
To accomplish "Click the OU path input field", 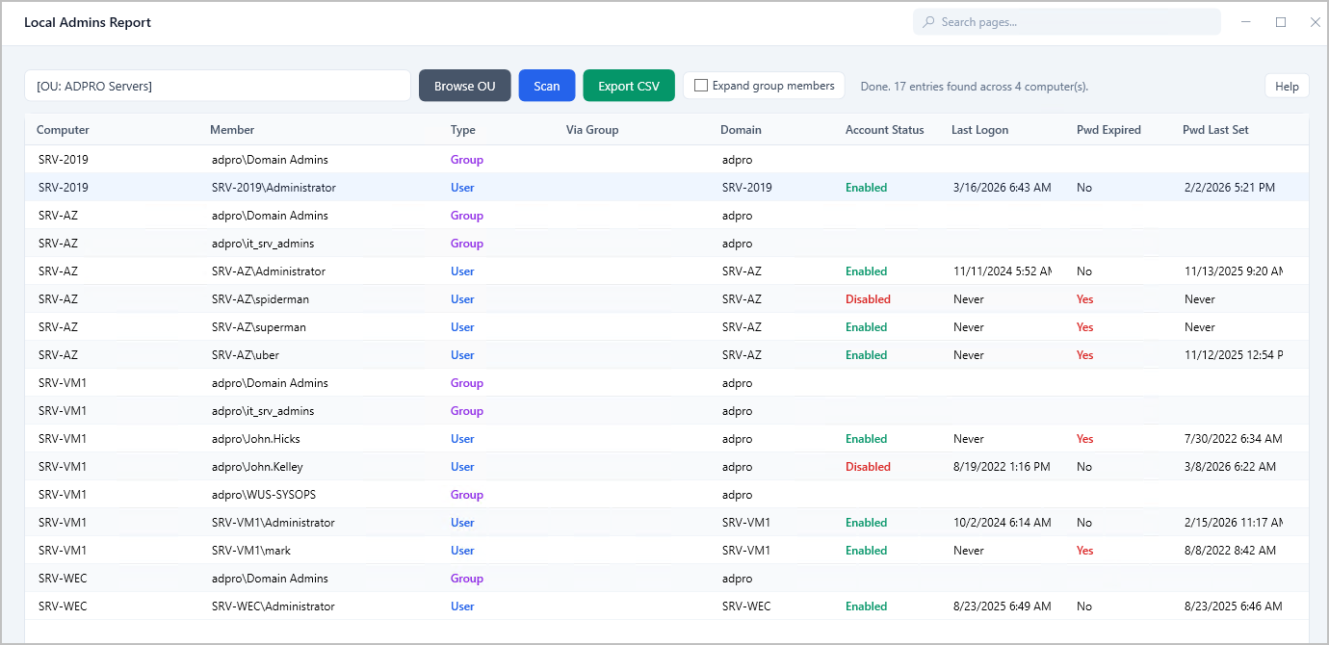I will point(217,86).
